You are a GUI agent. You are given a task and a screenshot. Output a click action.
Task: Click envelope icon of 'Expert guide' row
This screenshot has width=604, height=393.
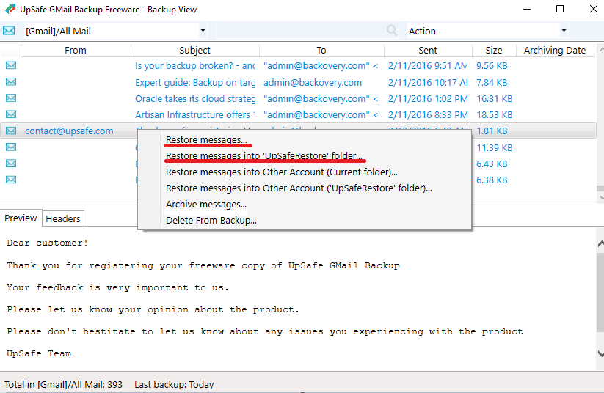click(11, 82)
